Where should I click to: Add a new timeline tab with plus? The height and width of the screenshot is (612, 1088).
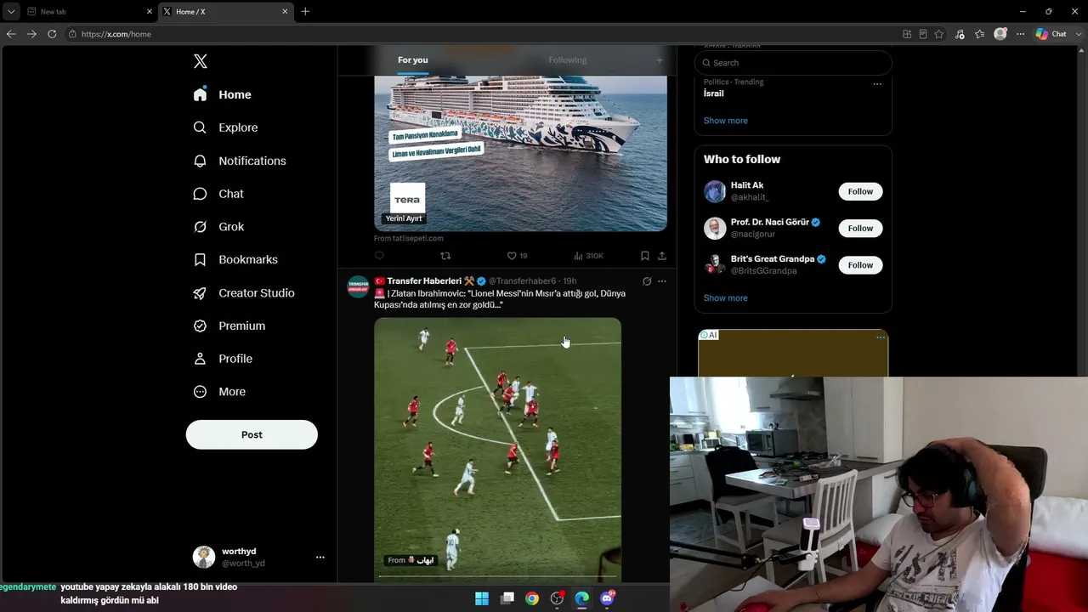click(x=659, y=59)
